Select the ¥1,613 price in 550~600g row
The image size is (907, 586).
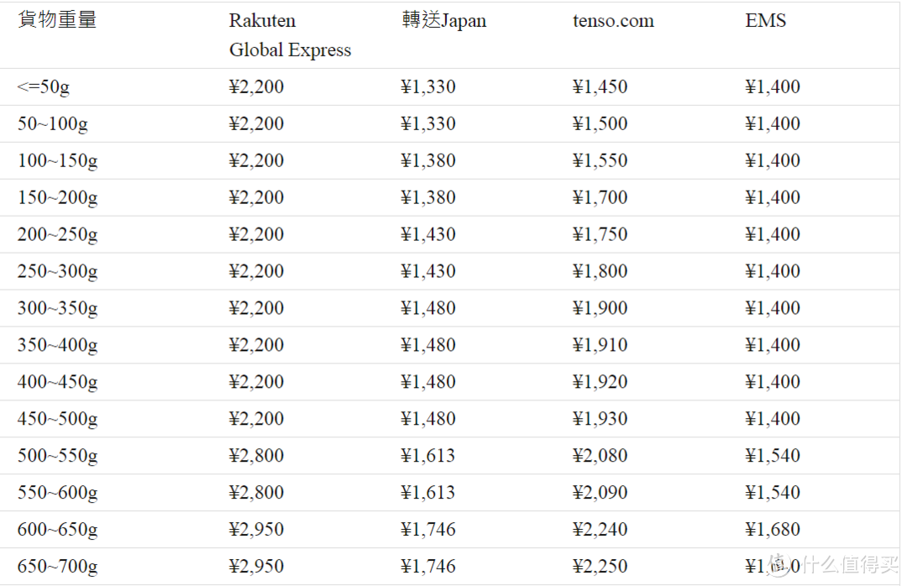(428, 492)
